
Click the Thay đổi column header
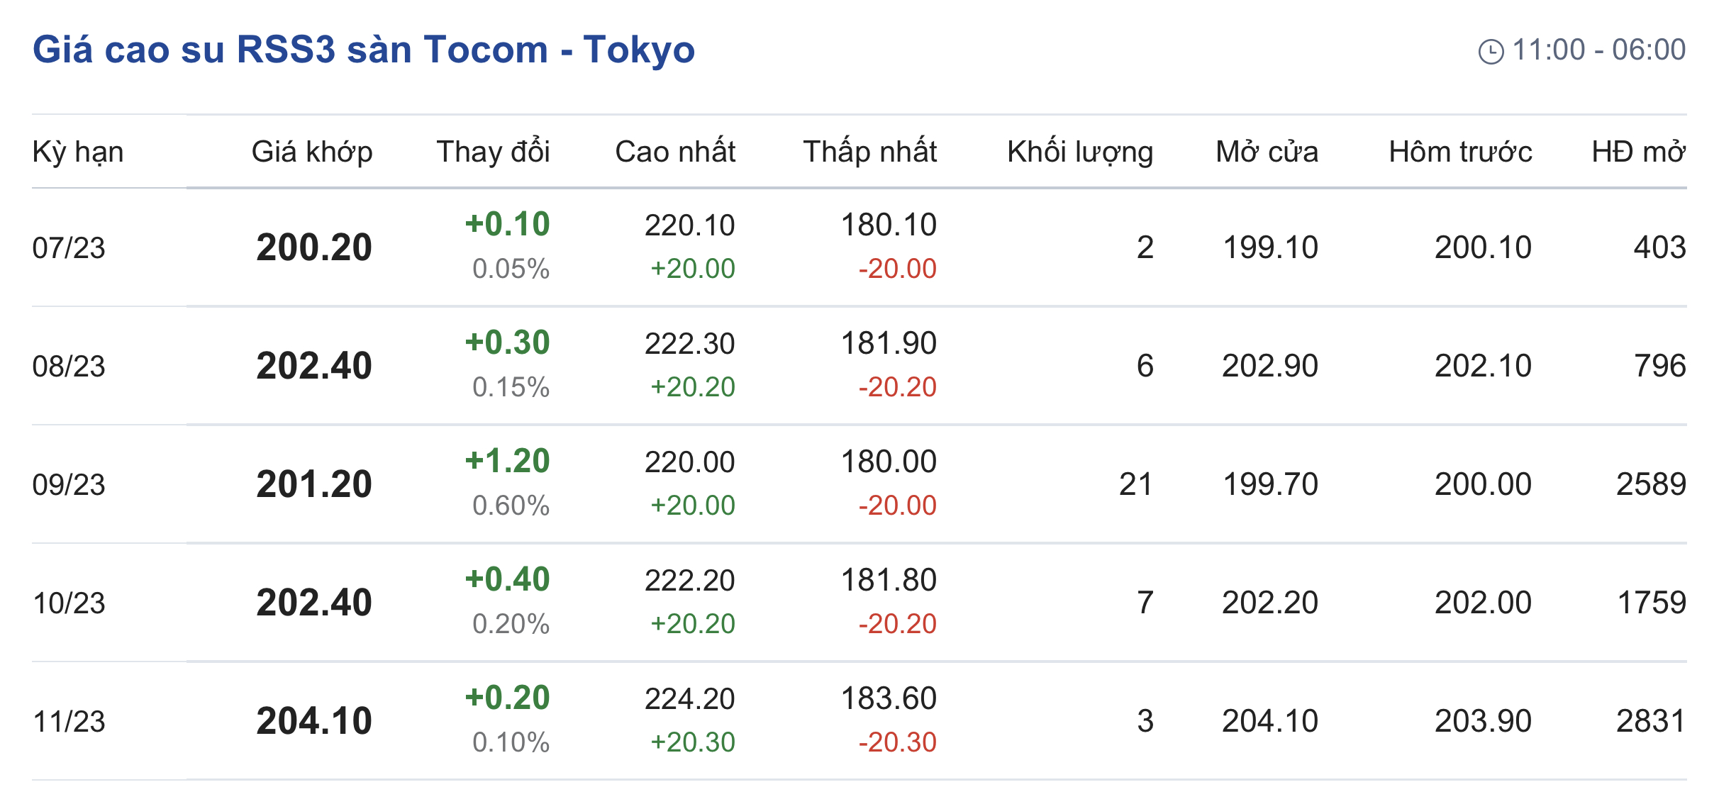click(x=493, y=152)
